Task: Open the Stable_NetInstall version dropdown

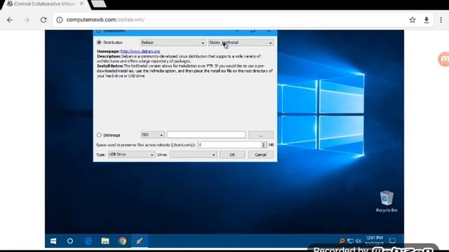Action: [x=241, y=43]
